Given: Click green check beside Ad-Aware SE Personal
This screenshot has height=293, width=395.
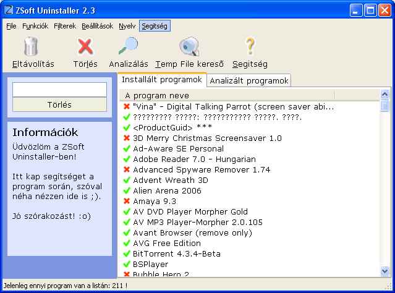Looking at the screenshot, I should click(x=127, y=148).
